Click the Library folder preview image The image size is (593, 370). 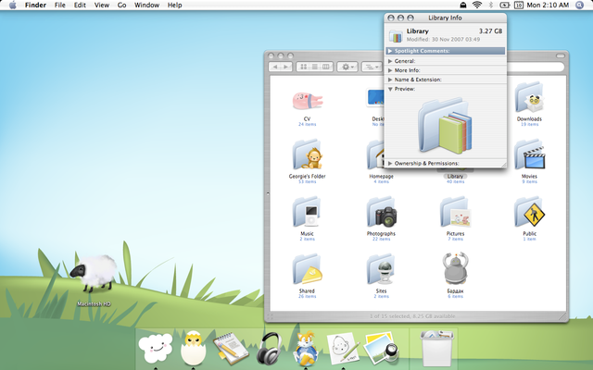coord(444,126)
